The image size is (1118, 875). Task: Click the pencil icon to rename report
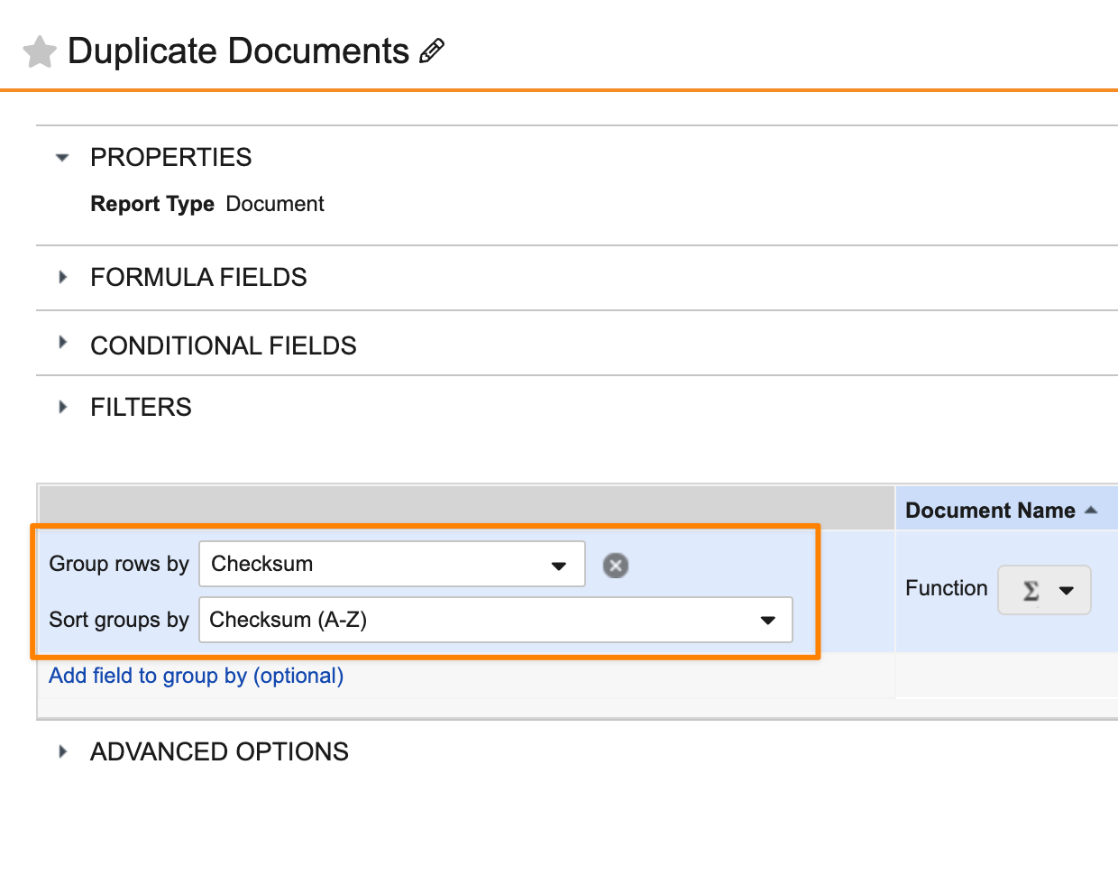tap(432, 51)
